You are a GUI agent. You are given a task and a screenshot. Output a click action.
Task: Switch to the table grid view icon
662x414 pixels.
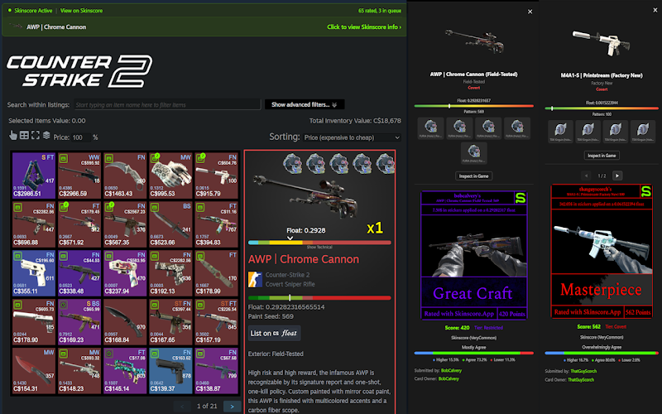(x=25, y=135)
